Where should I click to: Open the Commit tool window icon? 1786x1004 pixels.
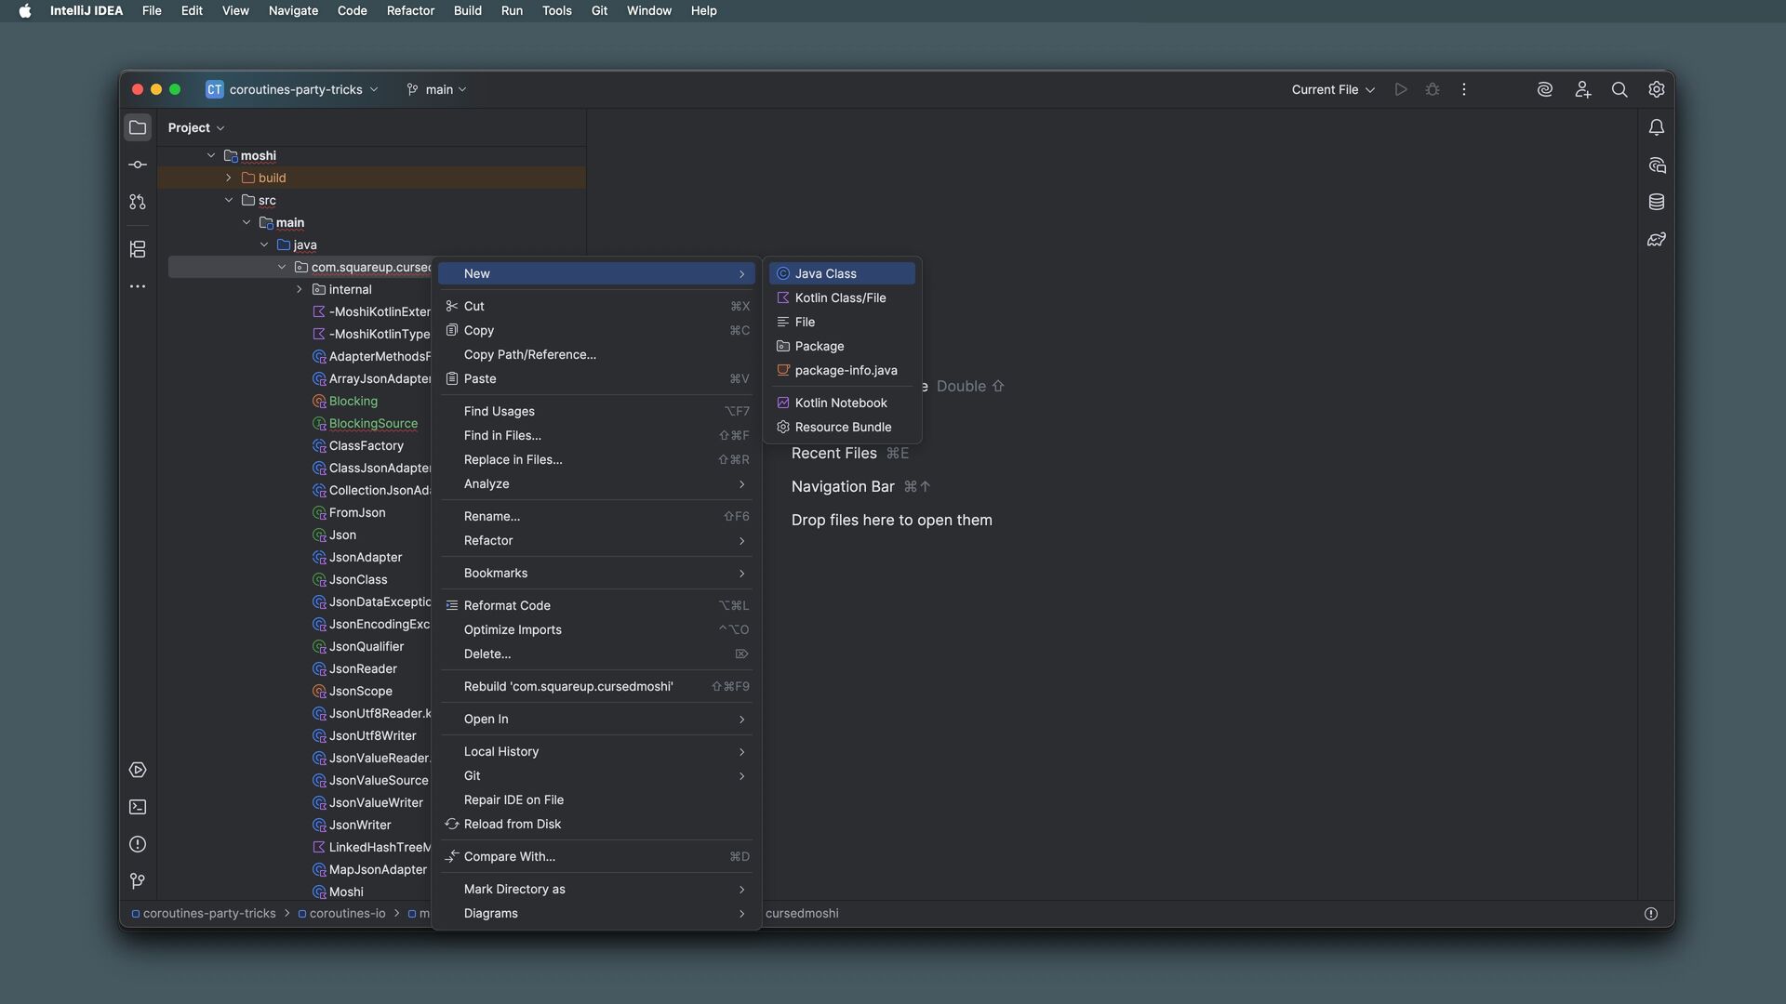point(138,165)
